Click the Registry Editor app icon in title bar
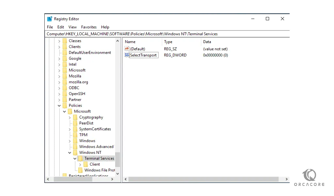 pos(50,19)
